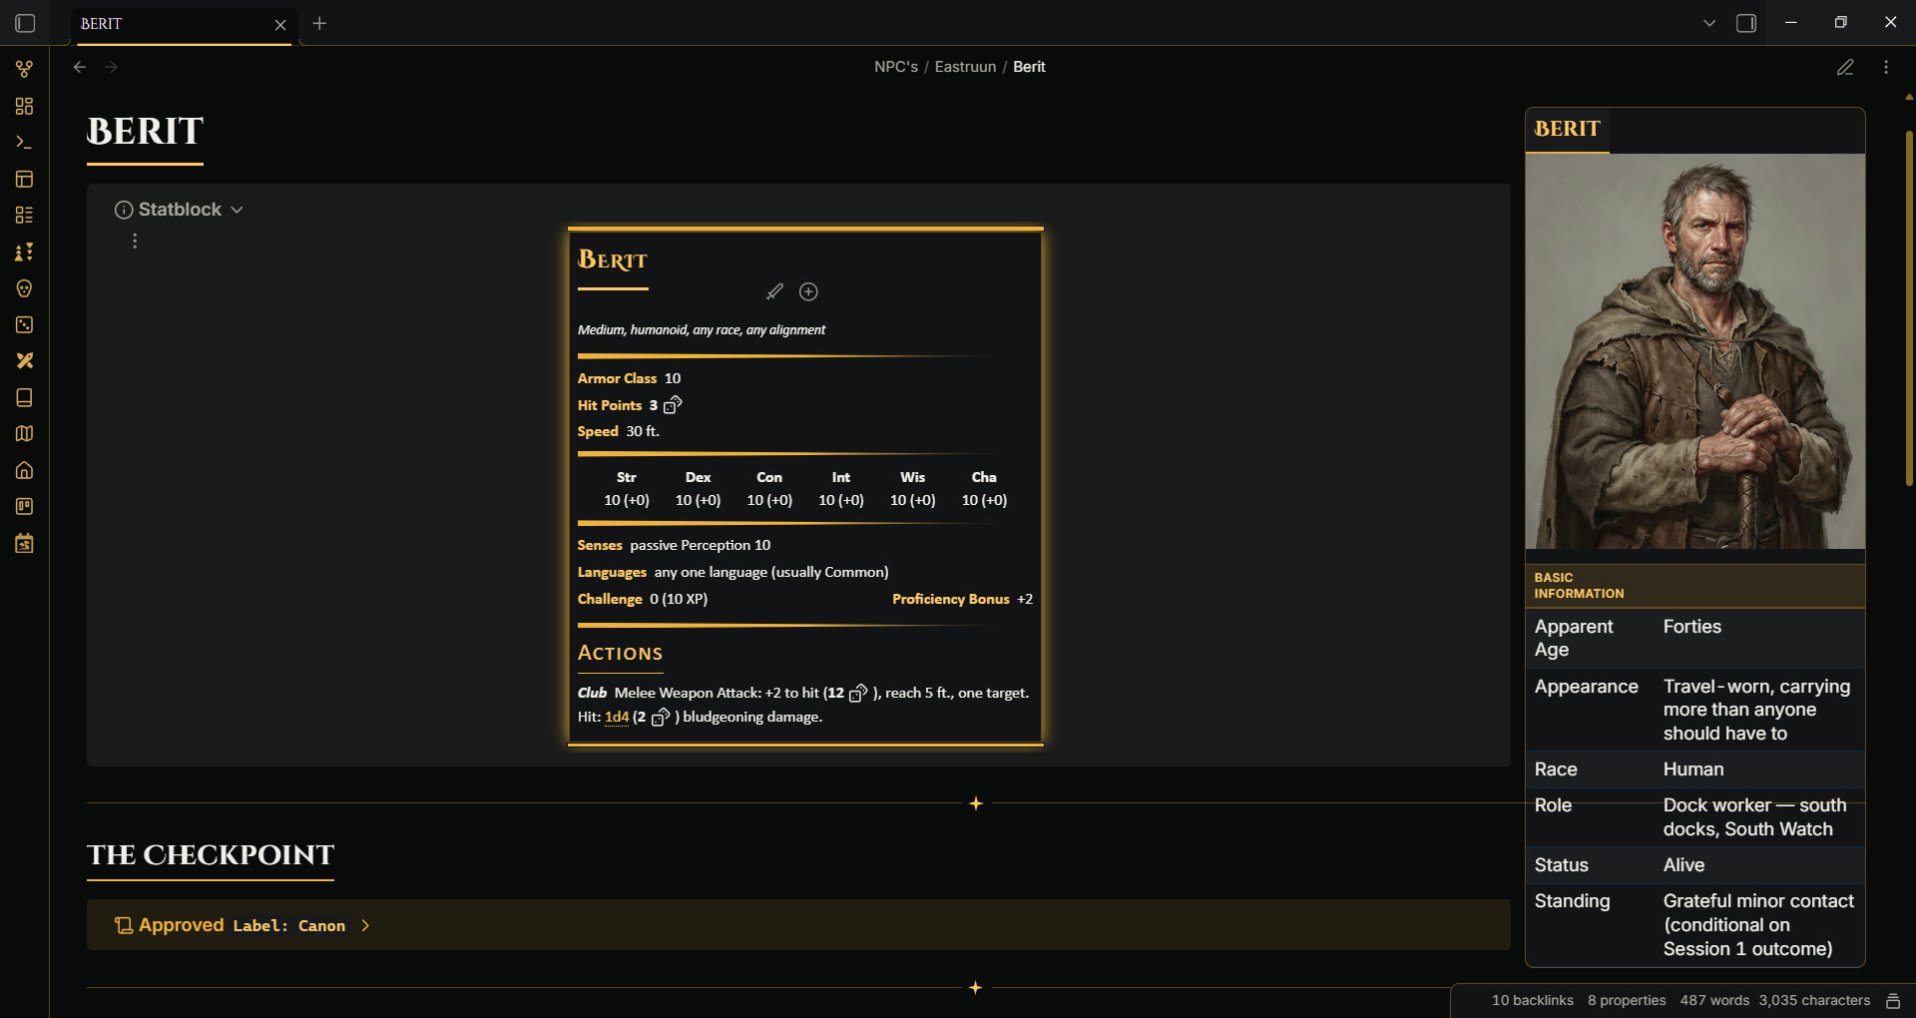Close the BERIT tab
The height and width of the screenshot is (1018, 1916).
(x=280, y=25)
